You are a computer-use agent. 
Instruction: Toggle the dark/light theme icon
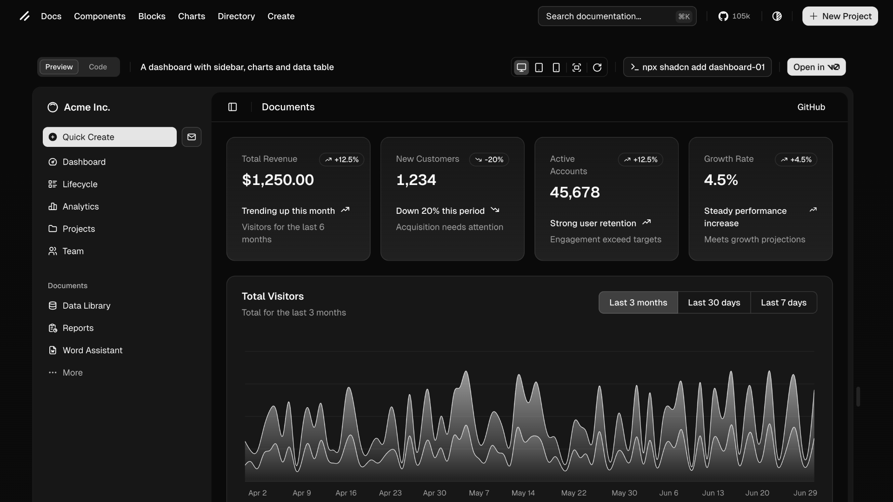click(x=777, y=16)
